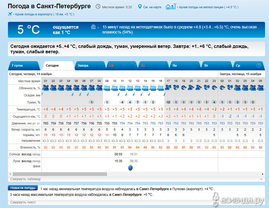Click the moon phase icon
Screen dimensions: 269x208
(130, 168)
